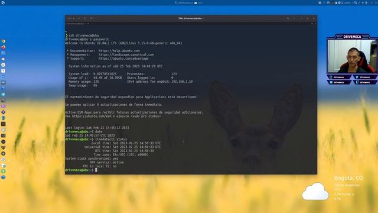
Task: Click the https://ubuntu.com/advantage support link
Action: (123, 59)
